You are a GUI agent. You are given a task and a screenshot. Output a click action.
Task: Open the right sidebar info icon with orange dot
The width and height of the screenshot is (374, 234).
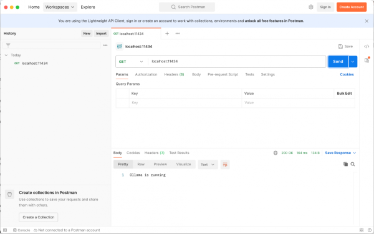[x=367, y=60]
